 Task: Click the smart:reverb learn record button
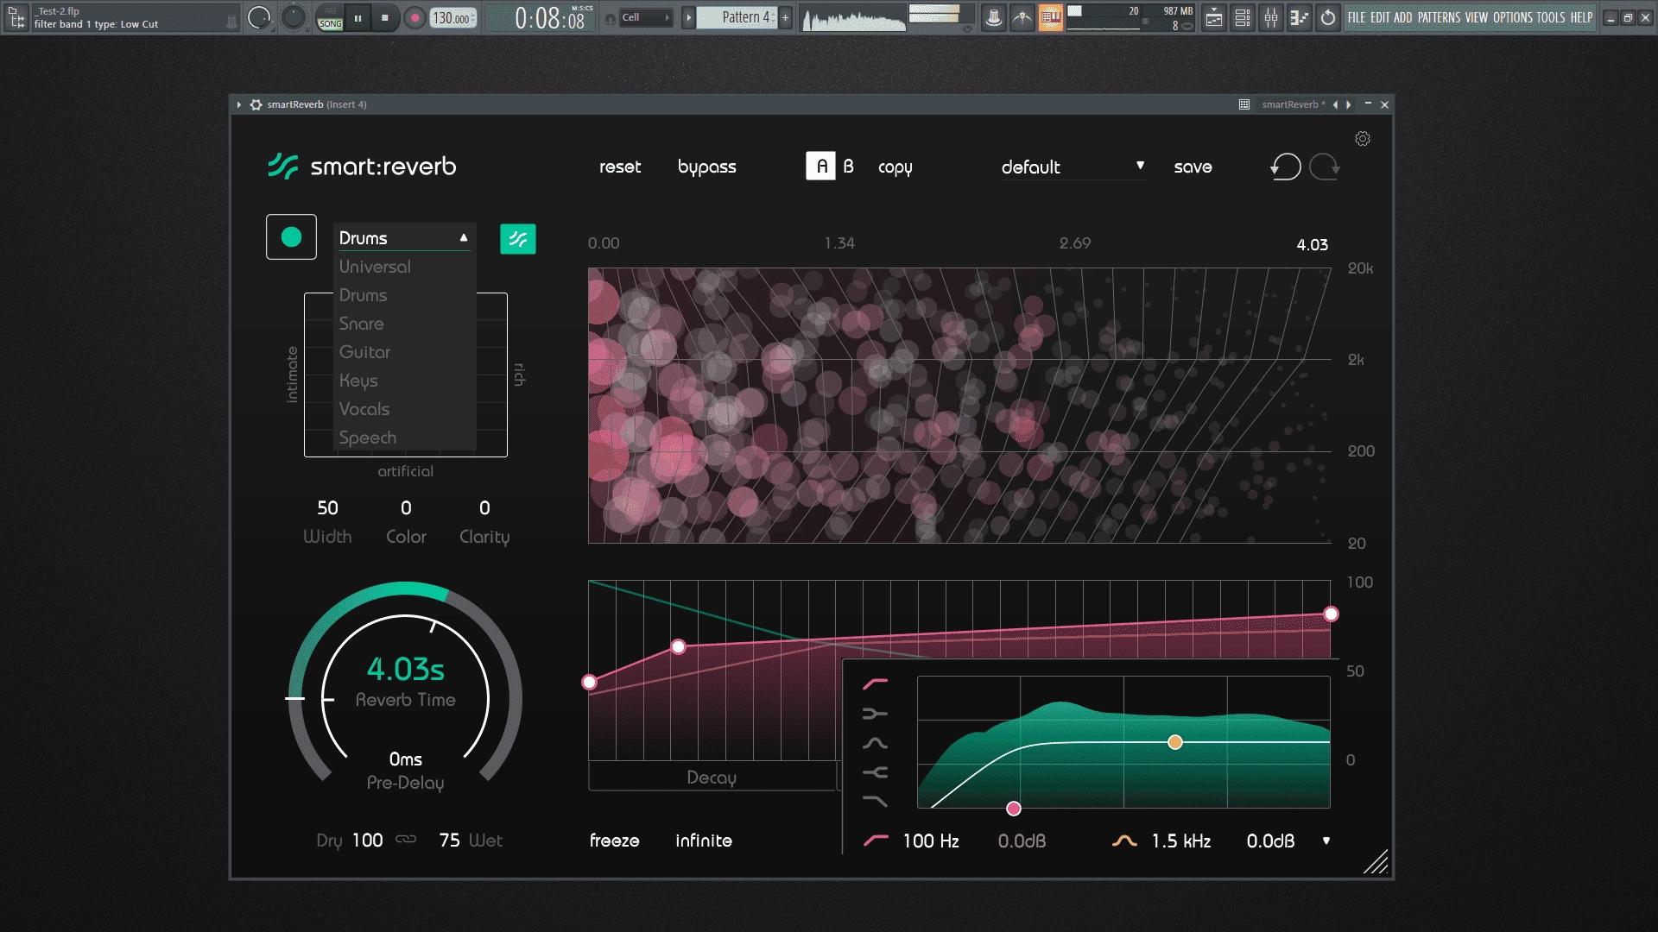point(291,237)
